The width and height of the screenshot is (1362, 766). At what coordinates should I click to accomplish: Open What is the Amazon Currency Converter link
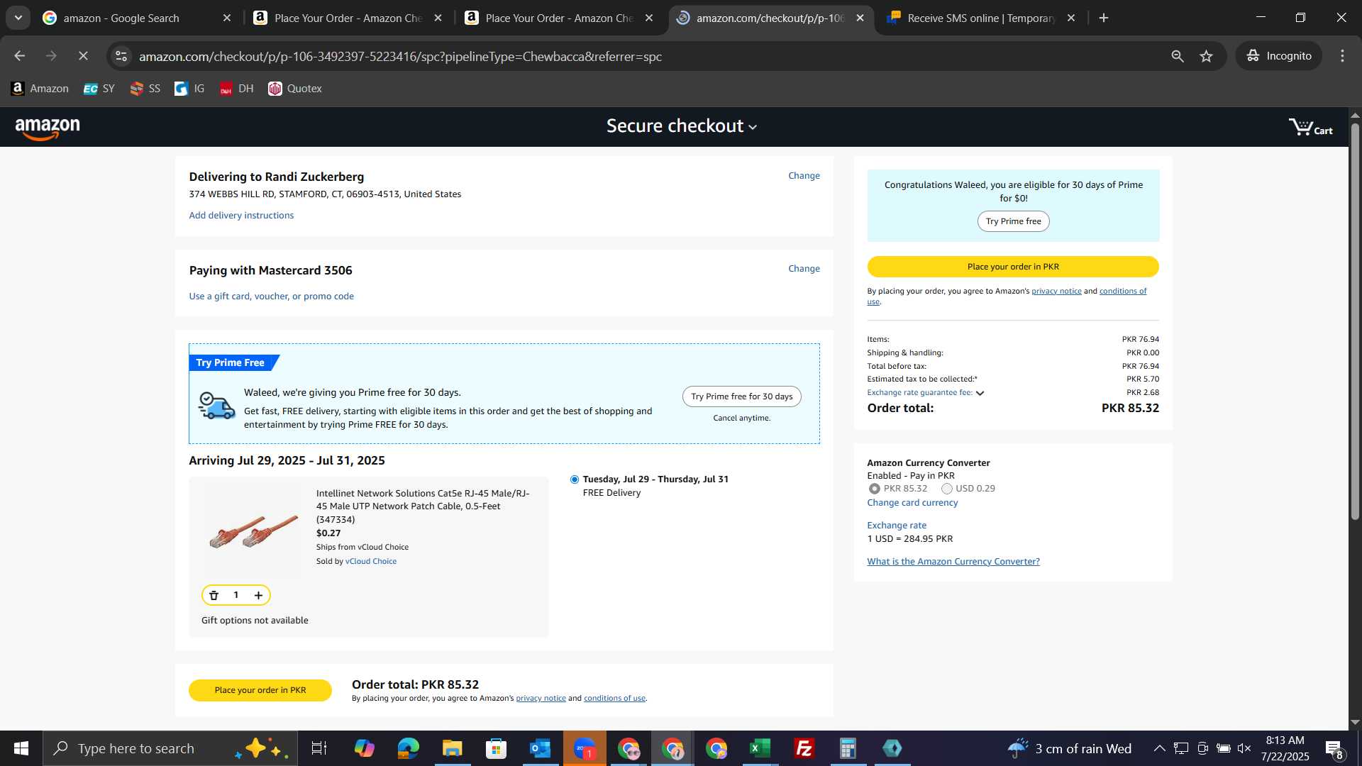click(953, 562)
